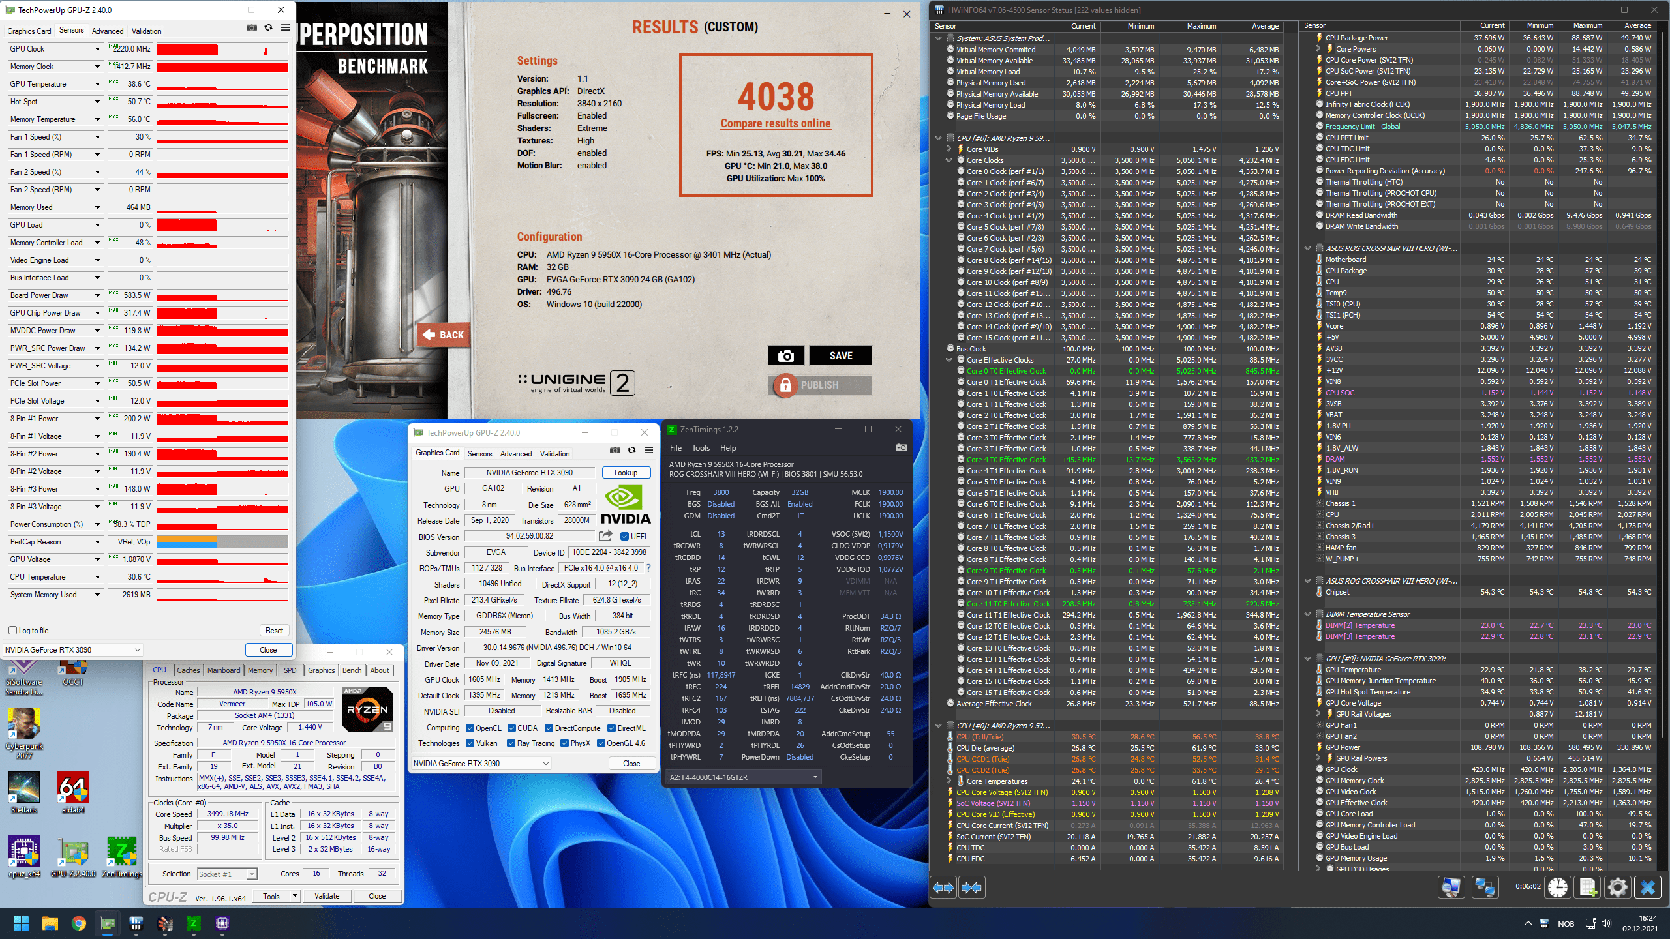Image resolution: width=1670 pixels, height=939 pixels.
Task: Click Compare results online link
Action: [775, 123]
